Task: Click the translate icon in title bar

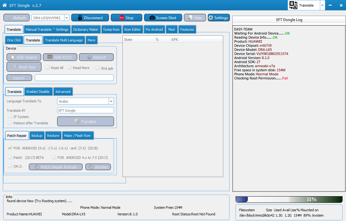Action: (x=293, y=5)
